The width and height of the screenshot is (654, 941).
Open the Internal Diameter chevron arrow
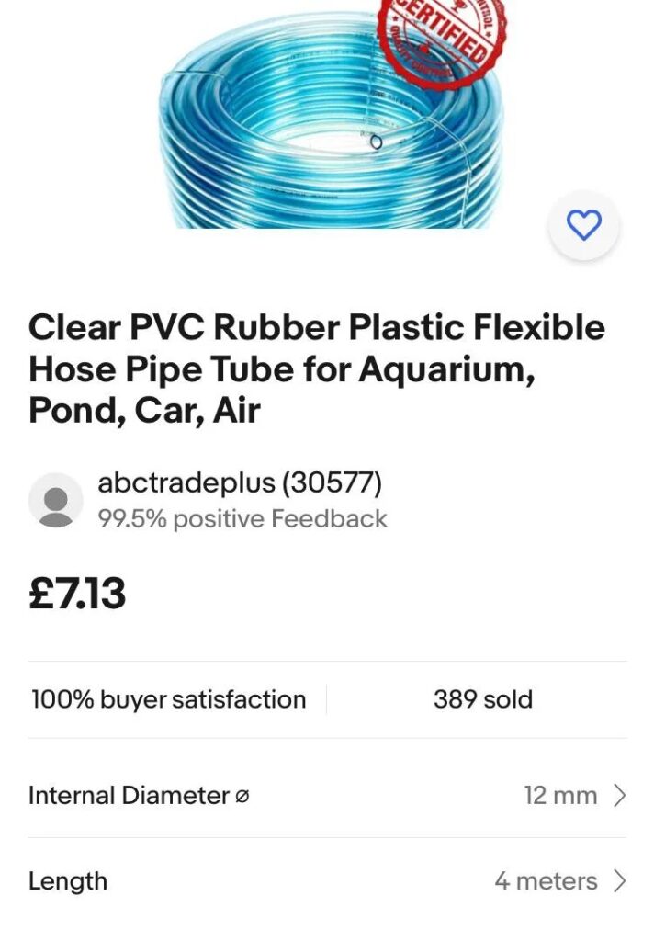(x=620, y=796)
